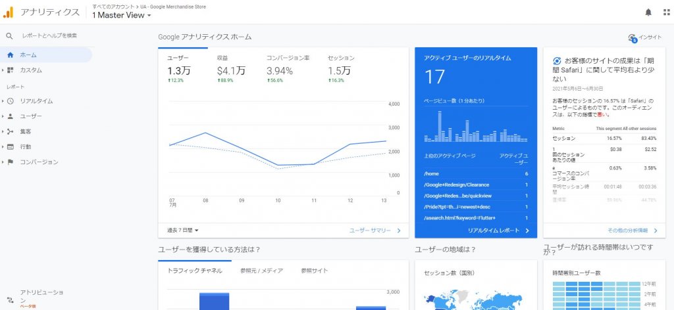Viewport: 674px width, 310px height.
Task: Expand the リアルタイム reports
Action: (3, 101)
